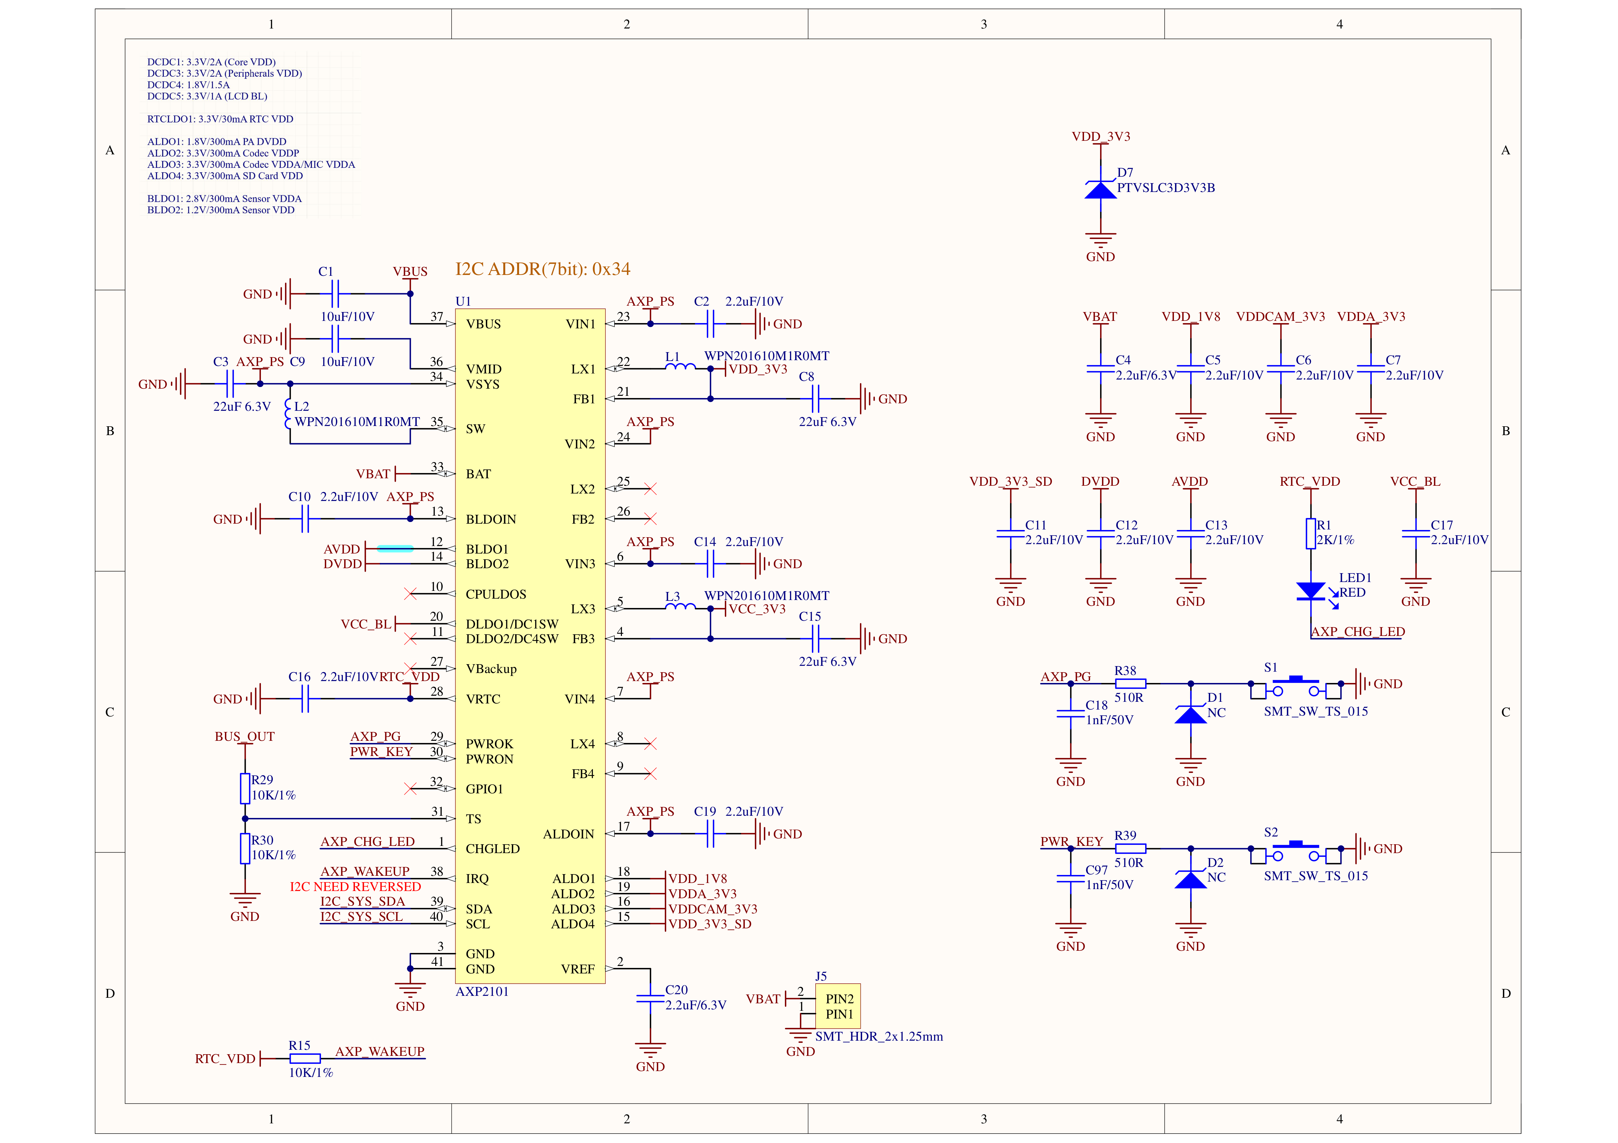Select the I2C_SYS_SCL net label
The image size is (1618, 1143).
[x=362, y=917]
